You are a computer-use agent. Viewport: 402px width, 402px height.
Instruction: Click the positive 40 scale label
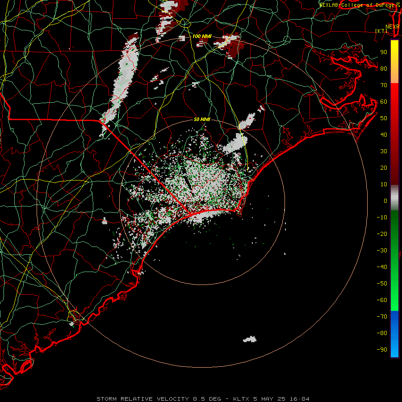[x=384, y=135]
